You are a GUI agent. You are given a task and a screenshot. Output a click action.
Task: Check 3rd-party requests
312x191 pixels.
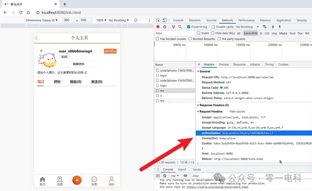219,39
